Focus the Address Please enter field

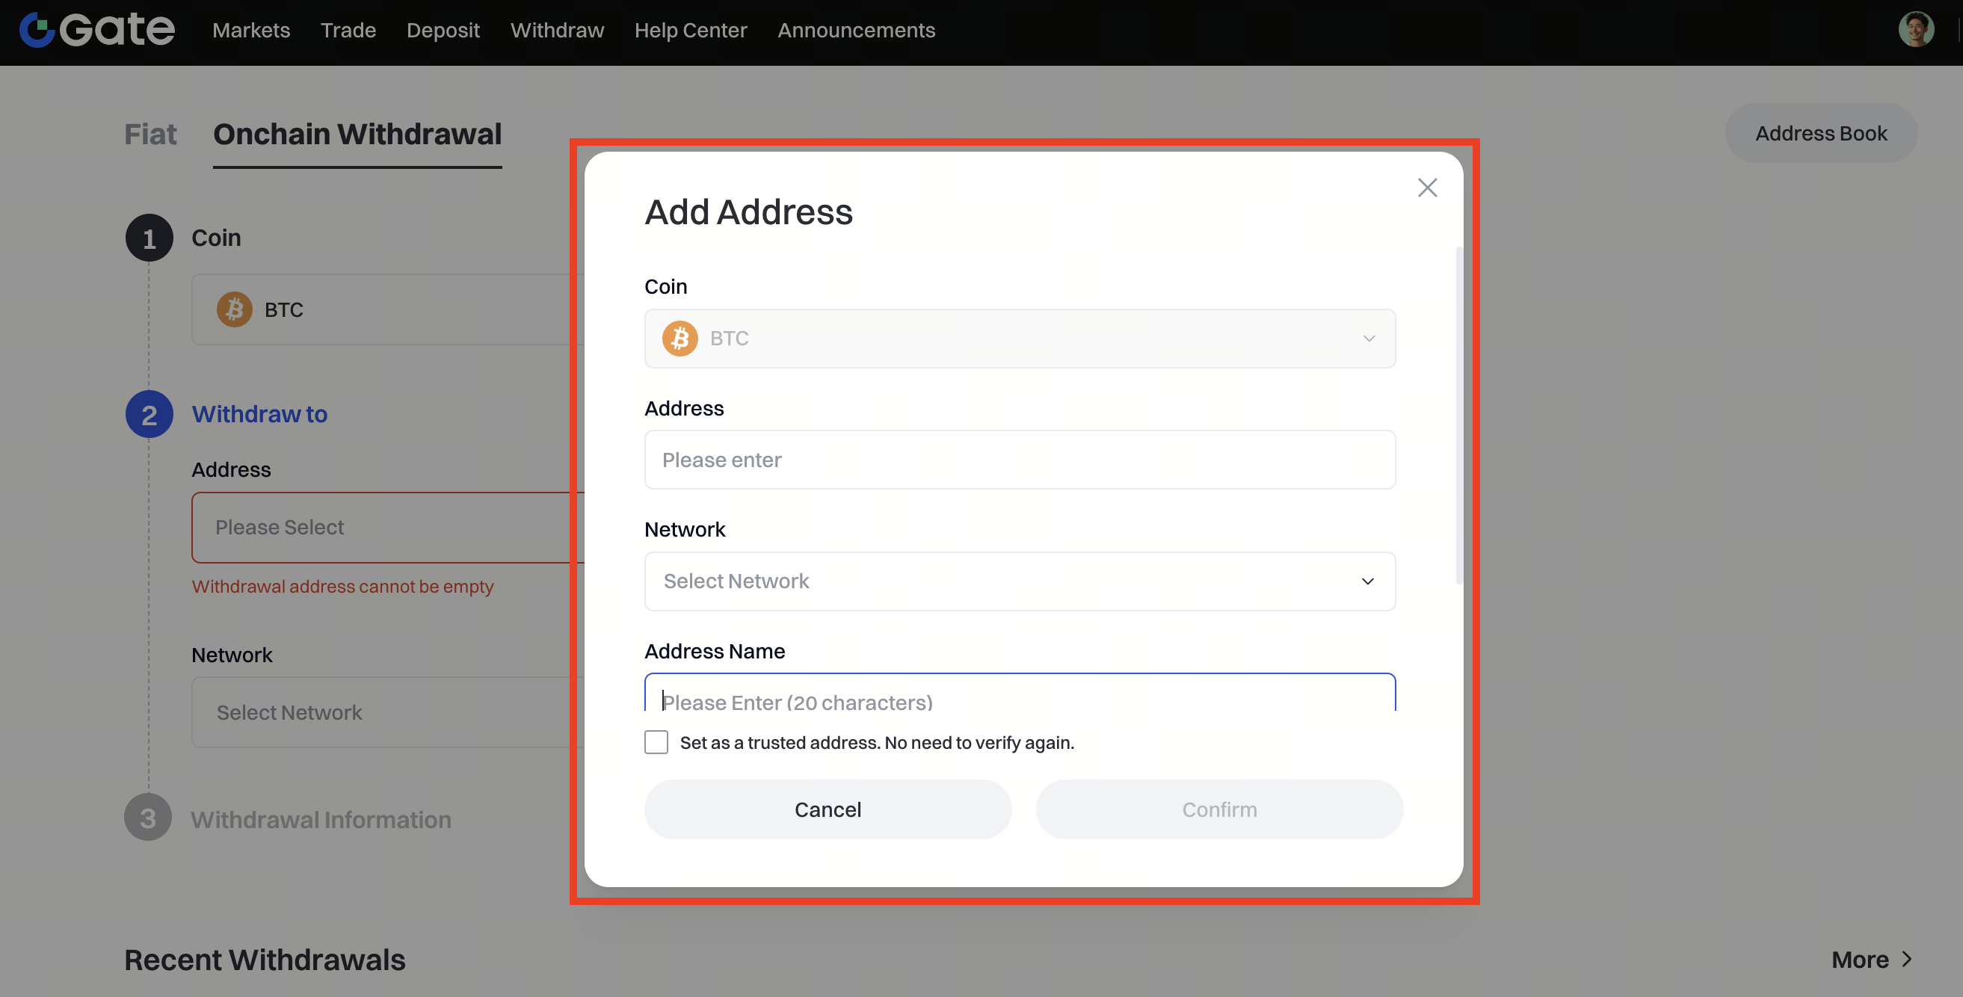click(1020, 460)
